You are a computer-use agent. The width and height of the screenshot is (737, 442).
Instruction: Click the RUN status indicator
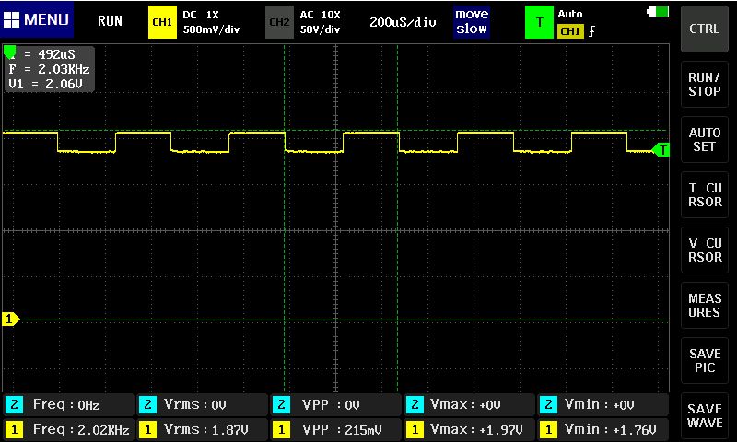coord(110,21)
